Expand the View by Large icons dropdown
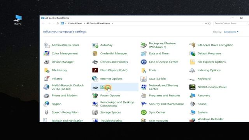 tap(231, 32)
